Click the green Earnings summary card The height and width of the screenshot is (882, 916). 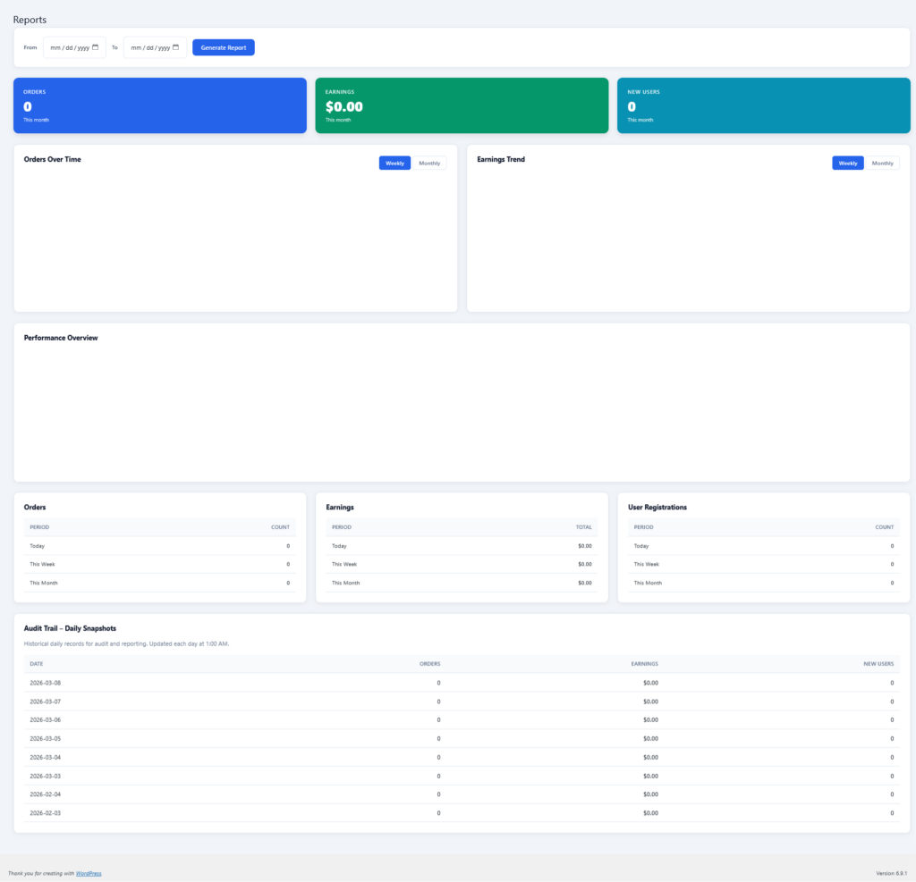(x=462, y=105)
